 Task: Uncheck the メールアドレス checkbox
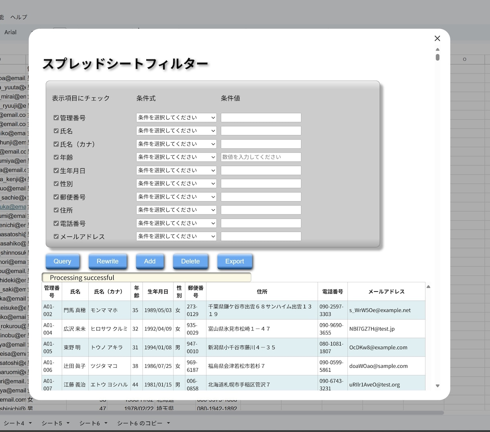point(56,236)
